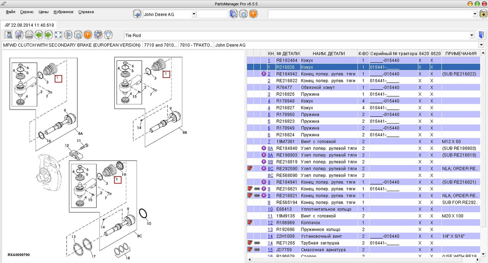488x263 pixels.
Task: Select the 22H1009 Установочный винт row
Action: click(x=364, y=236)
